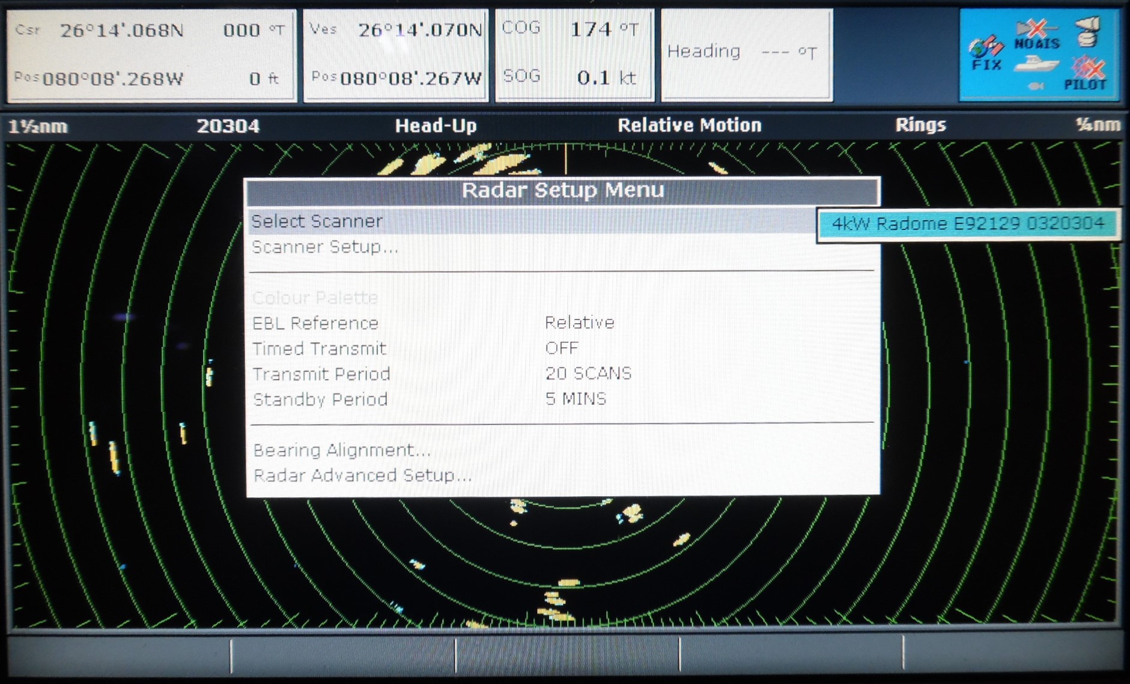Click the small fish icon
Viewport: 1130px width, 684px height.
coord(1036,86)
